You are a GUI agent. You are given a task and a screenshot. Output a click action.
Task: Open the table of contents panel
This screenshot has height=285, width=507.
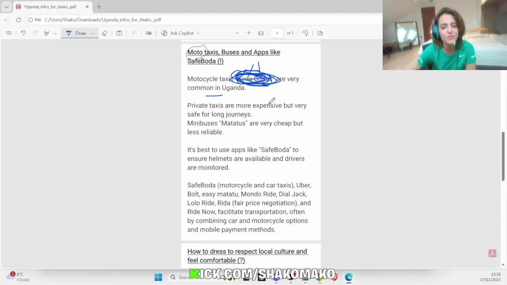pos(8,33)
